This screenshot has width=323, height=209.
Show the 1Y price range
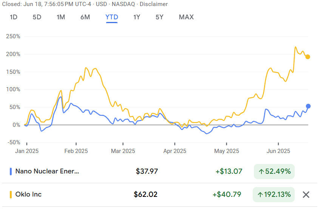137,17
